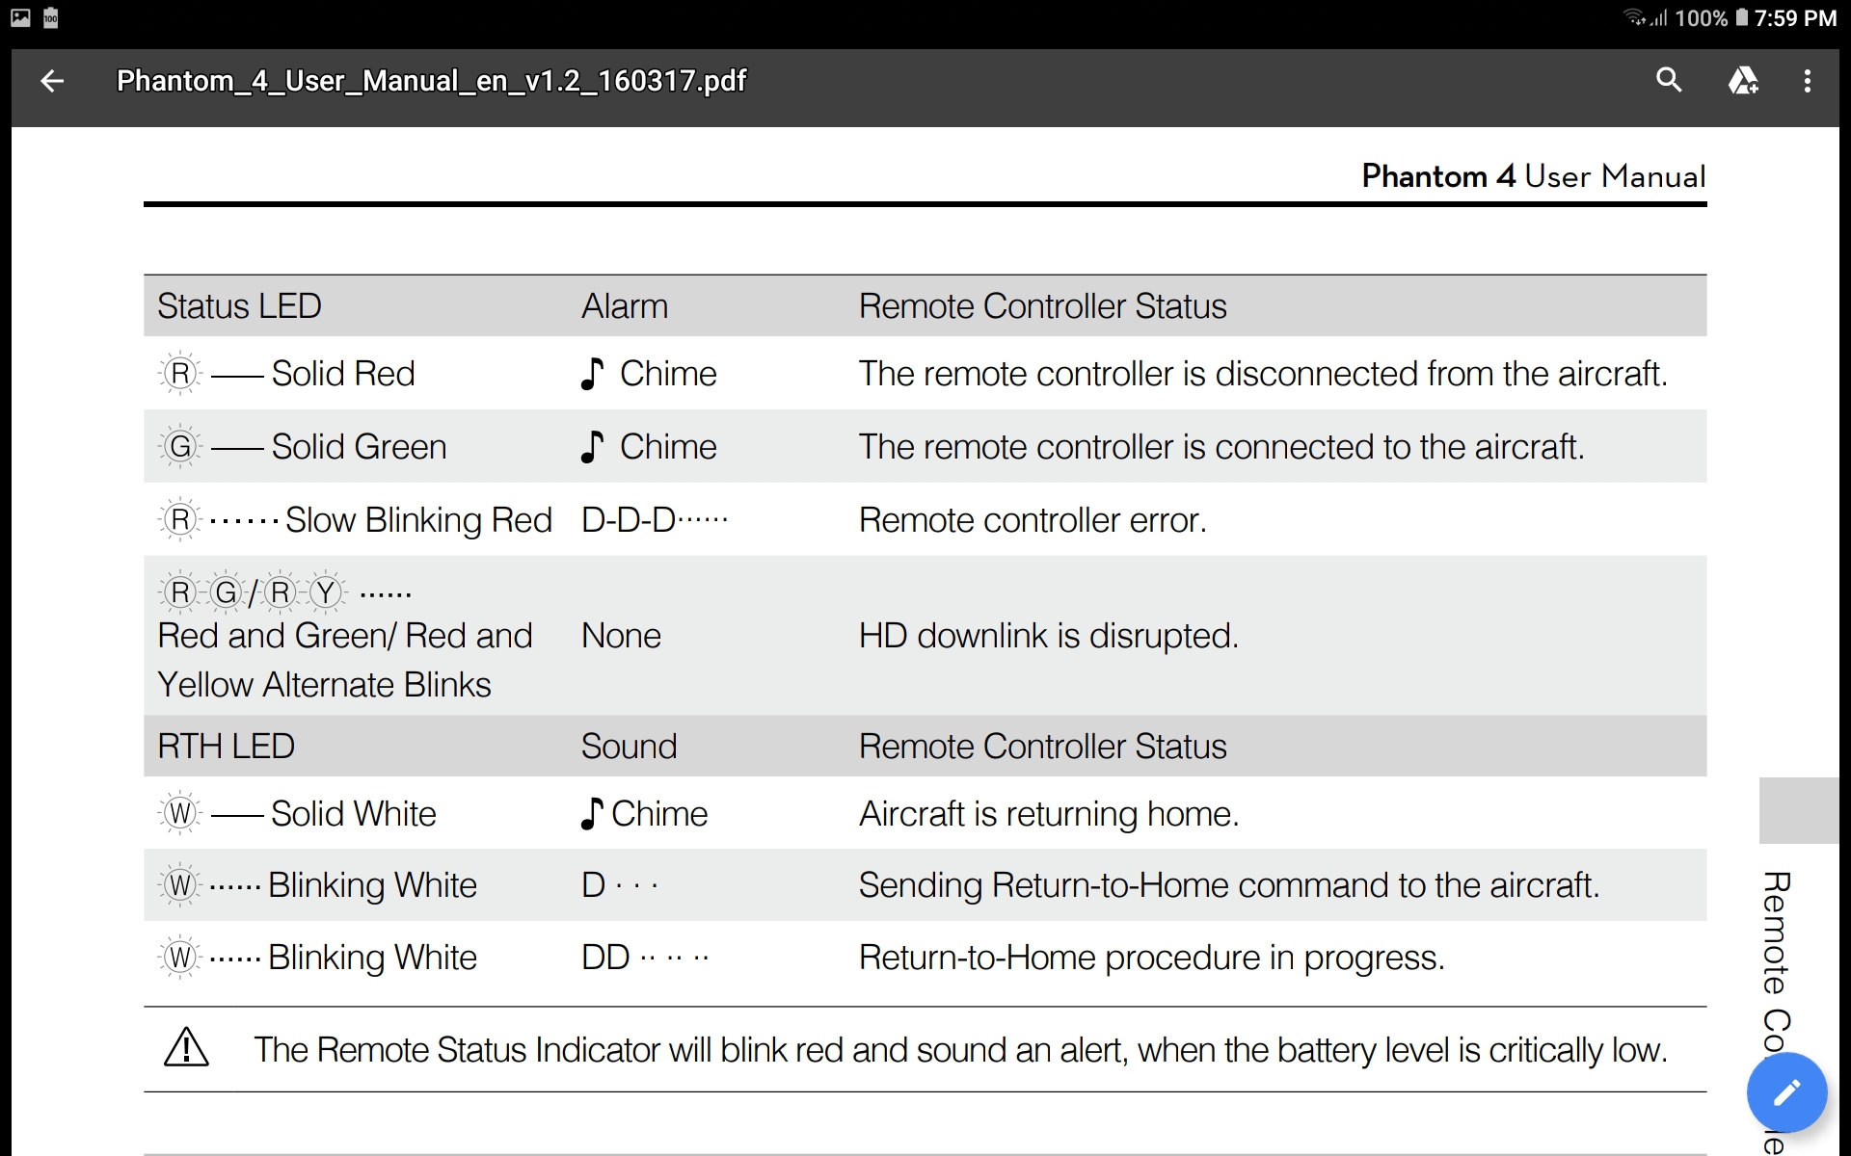Tap the 'RTH LED' header
The image size is (1851, 1156).
point(226,747)
